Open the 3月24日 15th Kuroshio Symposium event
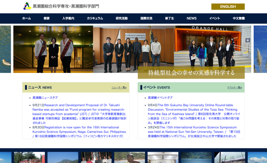This screenshot has height=163, width=267. coord(194,132)
